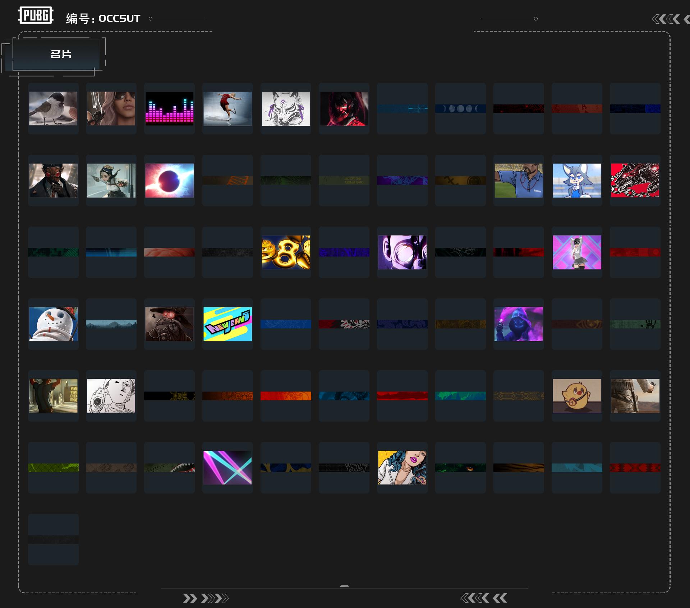The image size is (690, 608).
Task: Click the 编号: OCC5UT text
Action: coord(103,18)
